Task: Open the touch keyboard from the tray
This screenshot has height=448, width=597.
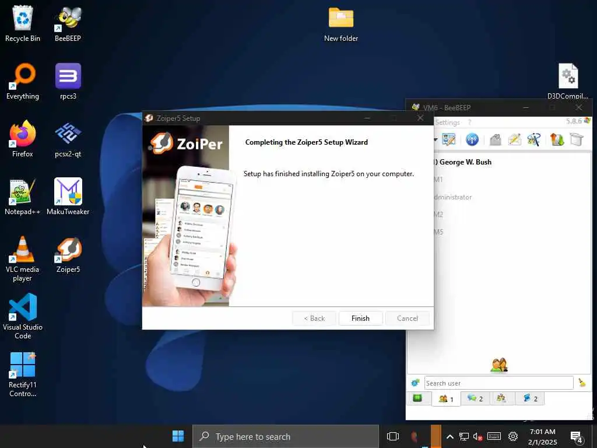Action: pyautogui.click(x=494, y=436)
